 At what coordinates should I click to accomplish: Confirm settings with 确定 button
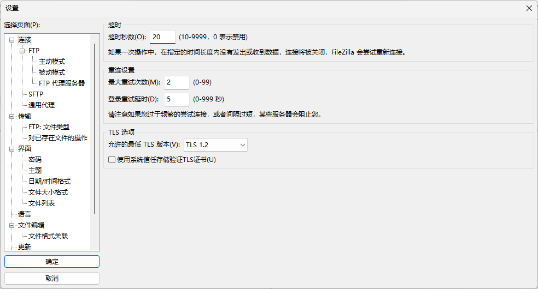pyautogui.click(x=52, y=262)
